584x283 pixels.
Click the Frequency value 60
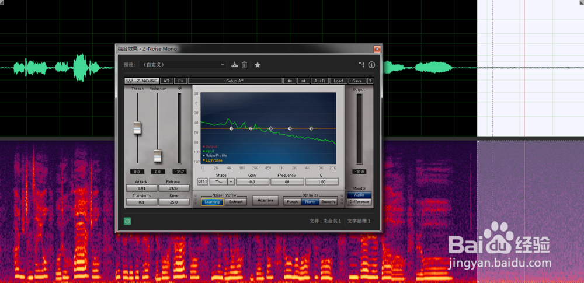coord(287,181)
